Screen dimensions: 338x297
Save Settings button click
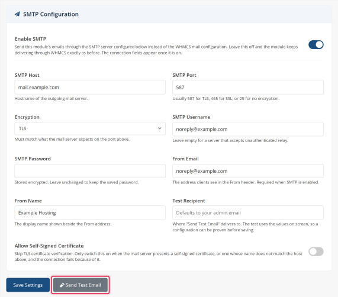pyautogui.click(x=28, y=285)
